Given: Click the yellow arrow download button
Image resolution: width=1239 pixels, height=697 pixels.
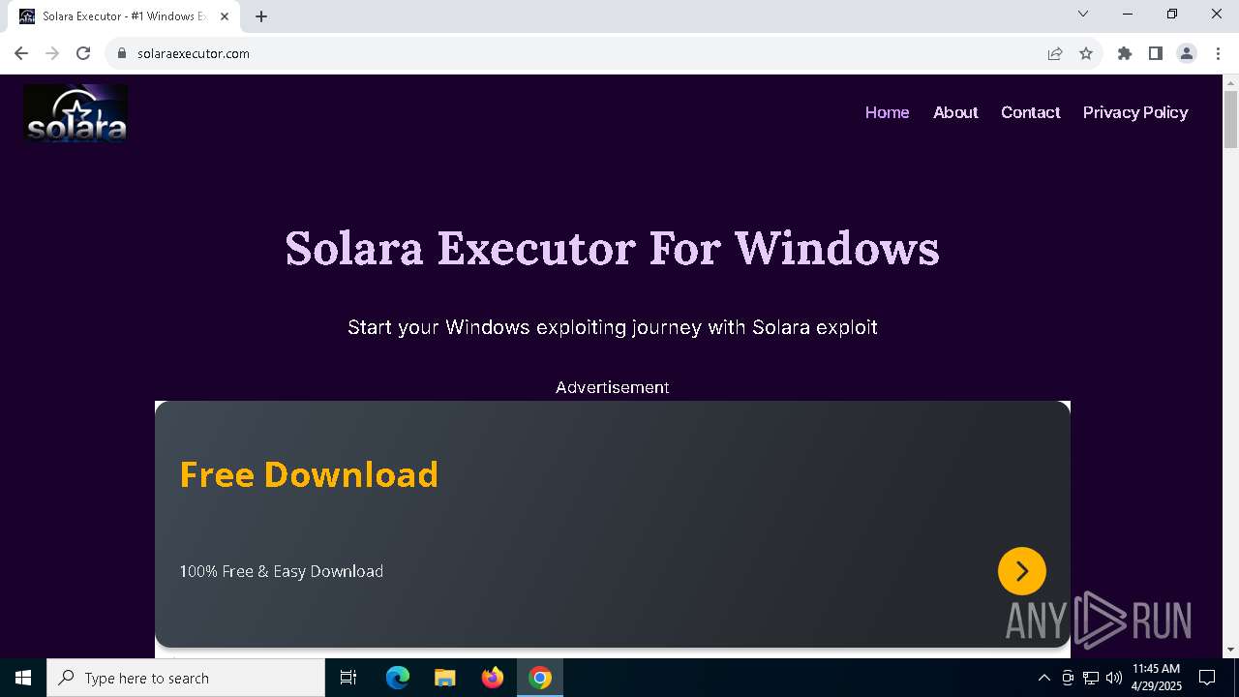Looking at the screenshot, I should (1022, 571).
